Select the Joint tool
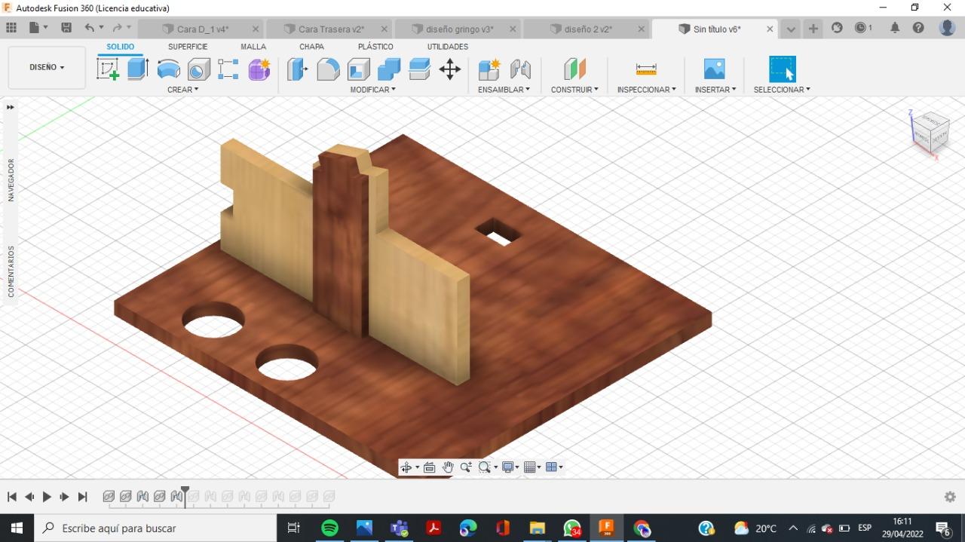This screenshot has height=542, width=965. [520, 69]
